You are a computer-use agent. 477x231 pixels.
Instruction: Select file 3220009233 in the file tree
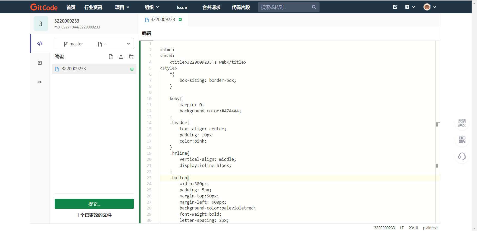pyautogui.click(x=94, y=69)
